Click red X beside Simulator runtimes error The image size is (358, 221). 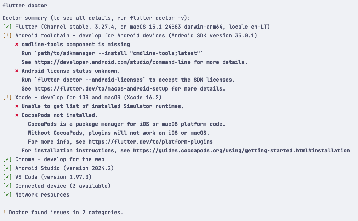(17, 106)
